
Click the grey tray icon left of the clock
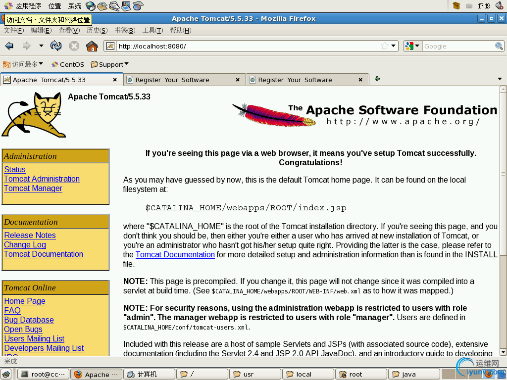[469, 6]
